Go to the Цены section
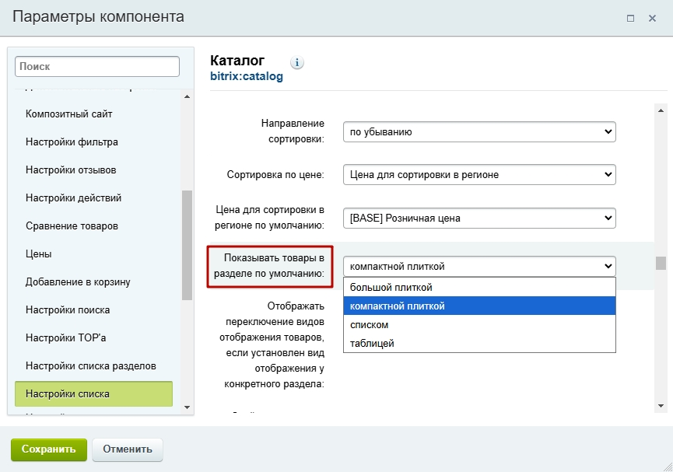Viewport: 673px width, 472px height. (39, 254)
